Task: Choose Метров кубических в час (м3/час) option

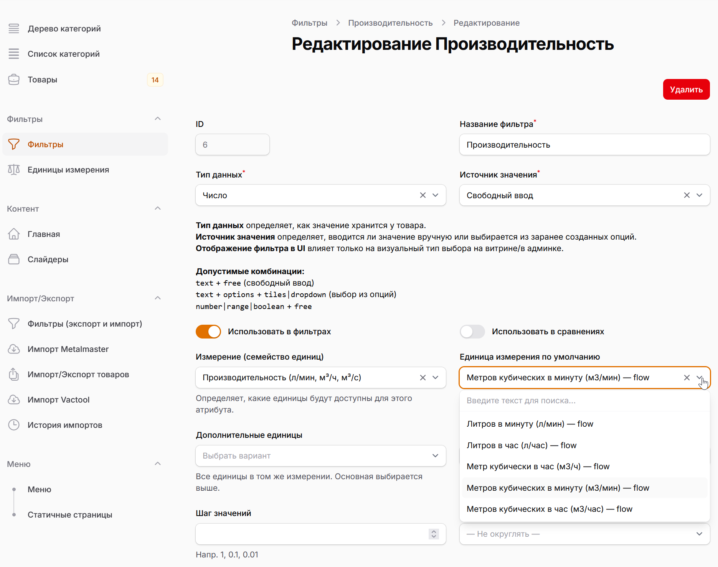Action: pyautogui.click(x=550, y=509)
